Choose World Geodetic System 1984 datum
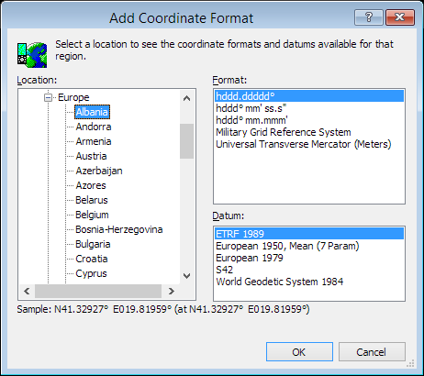This screenshot has height=376, width=424. pyautogui.click(x=309, y=282)
